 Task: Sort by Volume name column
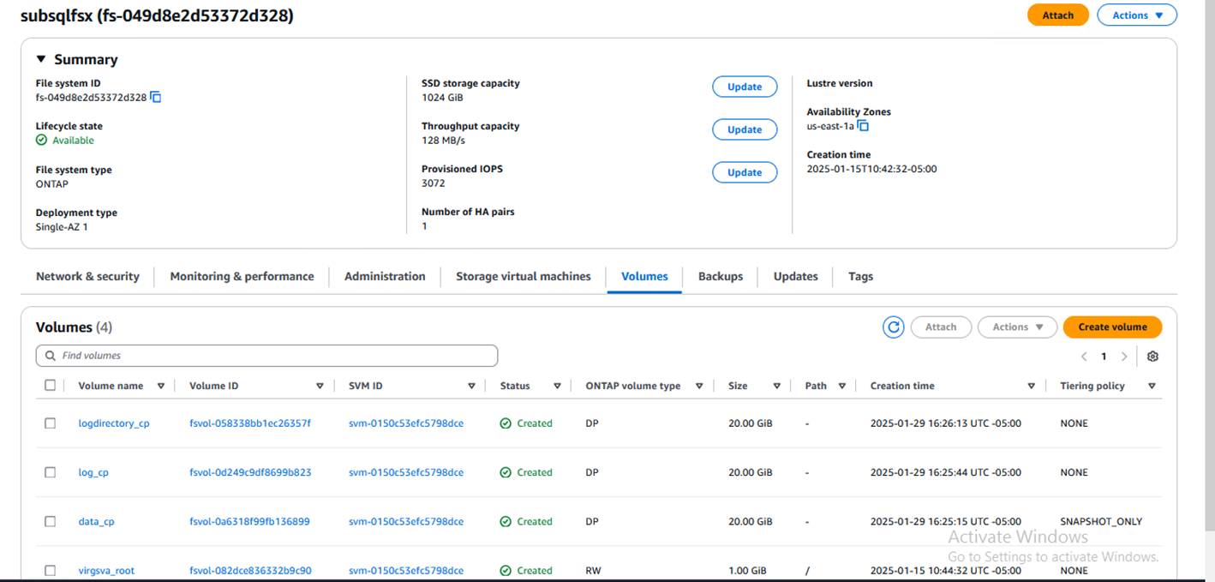[x=160, y=387]
